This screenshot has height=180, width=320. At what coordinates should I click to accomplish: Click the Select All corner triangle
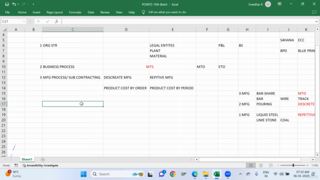point(4,29)
